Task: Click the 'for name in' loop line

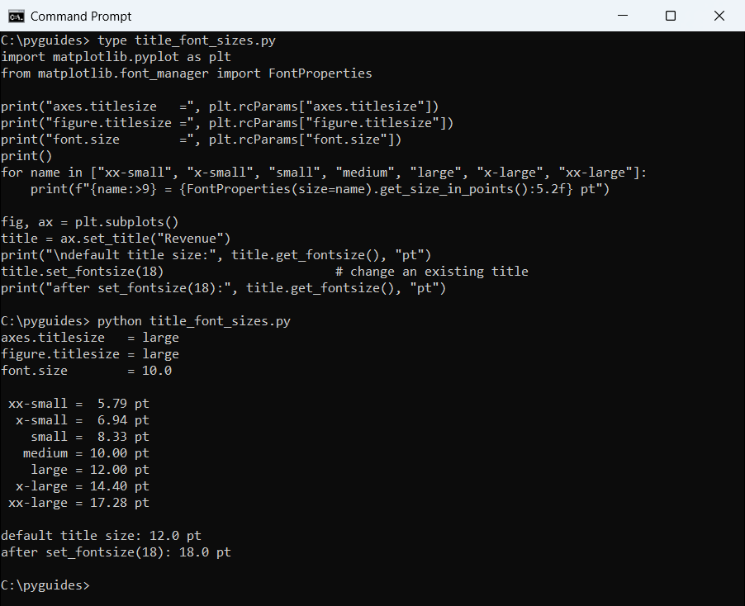Action: pyautogui.click(x=324, y=173)
